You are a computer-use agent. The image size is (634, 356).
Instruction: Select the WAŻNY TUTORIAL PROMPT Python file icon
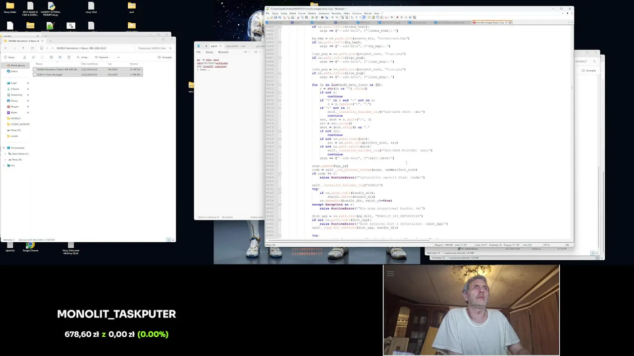tap(51, 9)
